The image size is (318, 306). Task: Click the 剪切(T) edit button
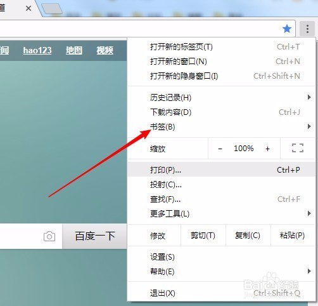click(x=203, y=236)
